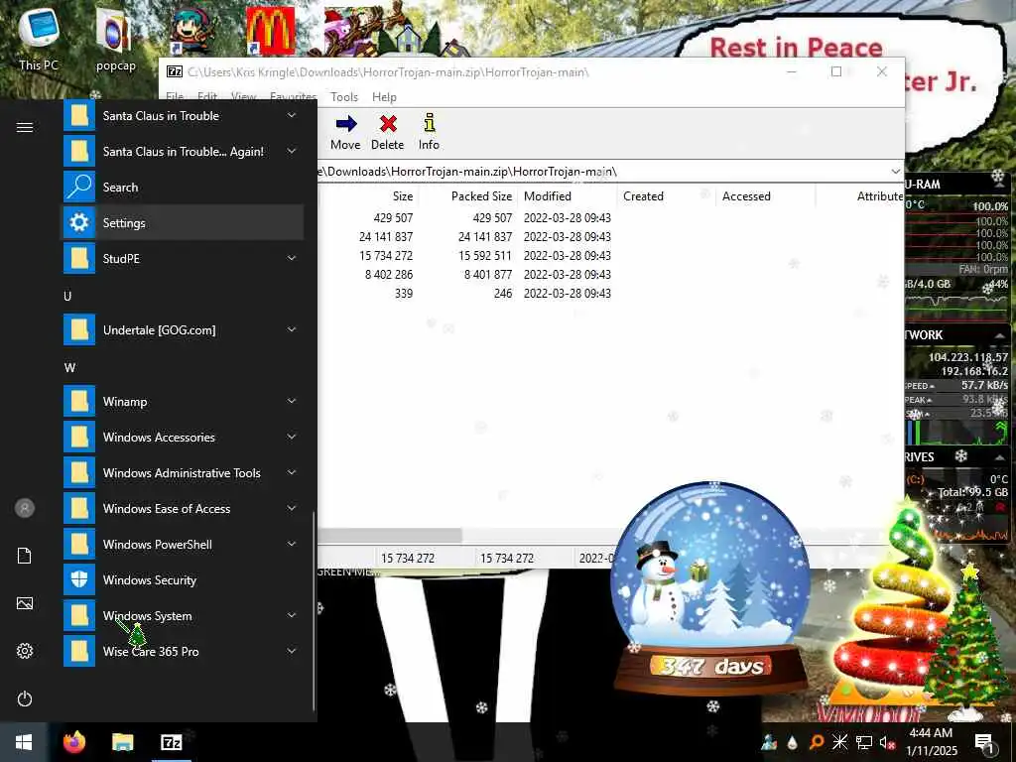Open This PC desktop icon
The image size is (1016, 762).
pyautogui.click(x=39, y=38)
